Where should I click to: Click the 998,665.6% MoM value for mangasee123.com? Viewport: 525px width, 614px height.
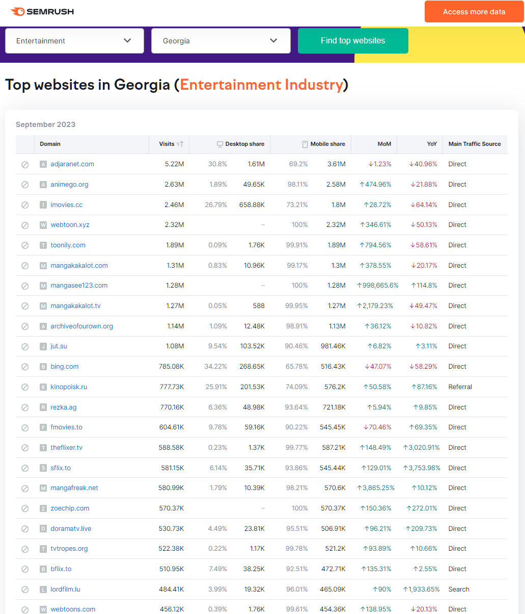(378, 286)
